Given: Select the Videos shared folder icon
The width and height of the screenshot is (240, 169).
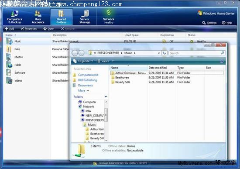Looking at the screenshot, I should [x=9, y=81].
